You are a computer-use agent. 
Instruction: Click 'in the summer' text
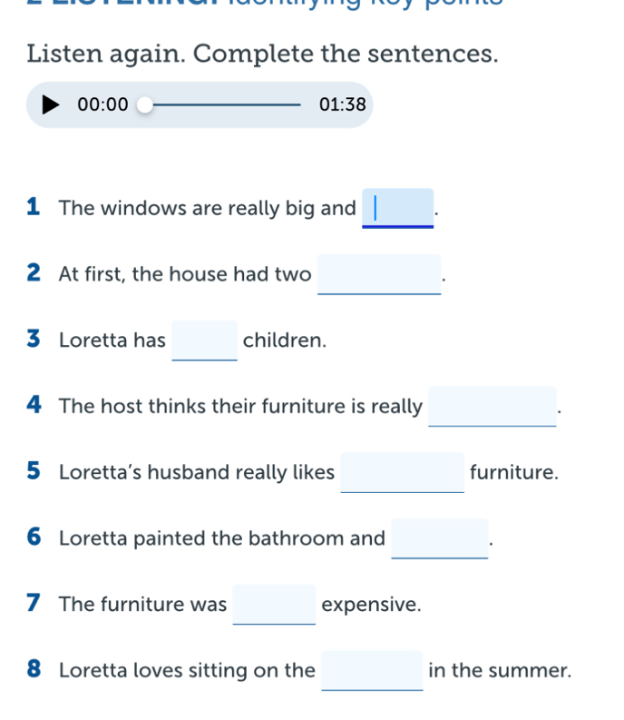(500, 671)
